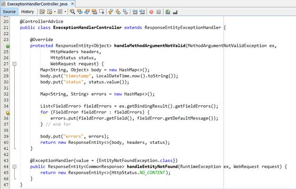Click the @Override annotation
This screenshot has width=296, height=189.
(42, 39)
